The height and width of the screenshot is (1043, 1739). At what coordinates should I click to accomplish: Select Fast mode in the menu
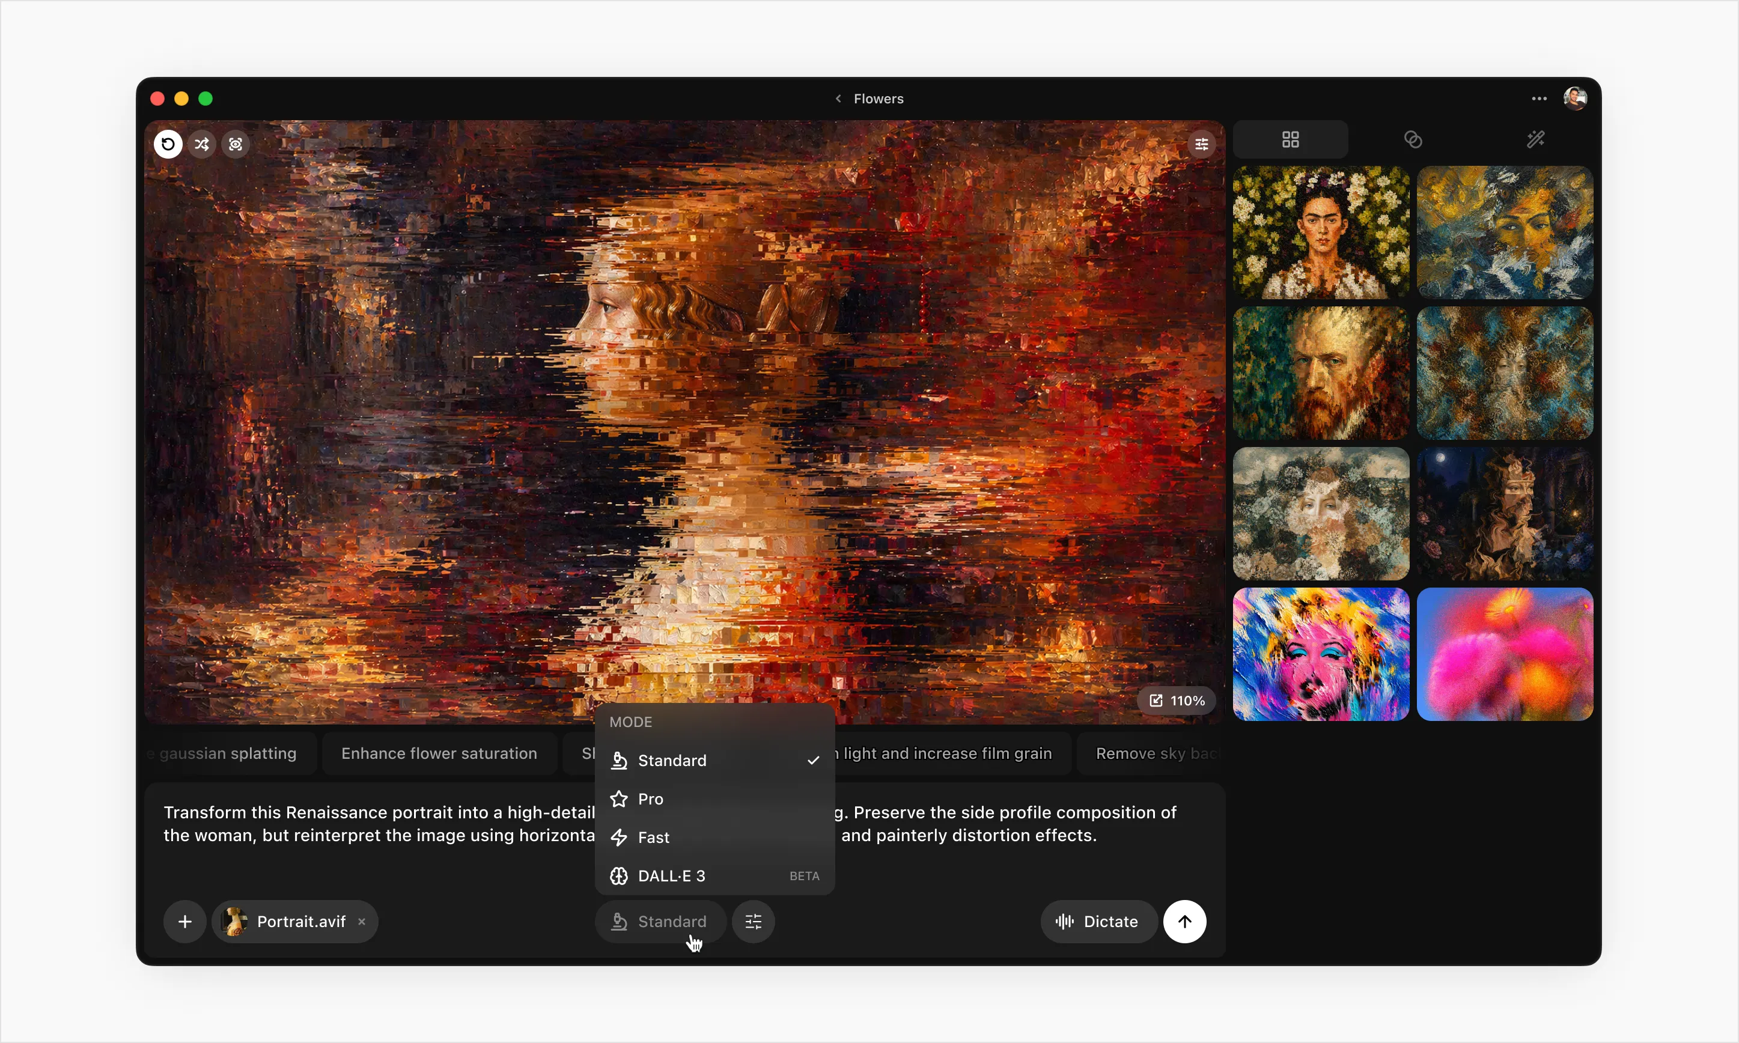[715, 837]
